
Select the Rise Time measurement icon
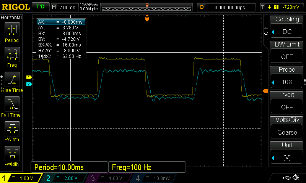pyautogui.click(x=12, y=79)
